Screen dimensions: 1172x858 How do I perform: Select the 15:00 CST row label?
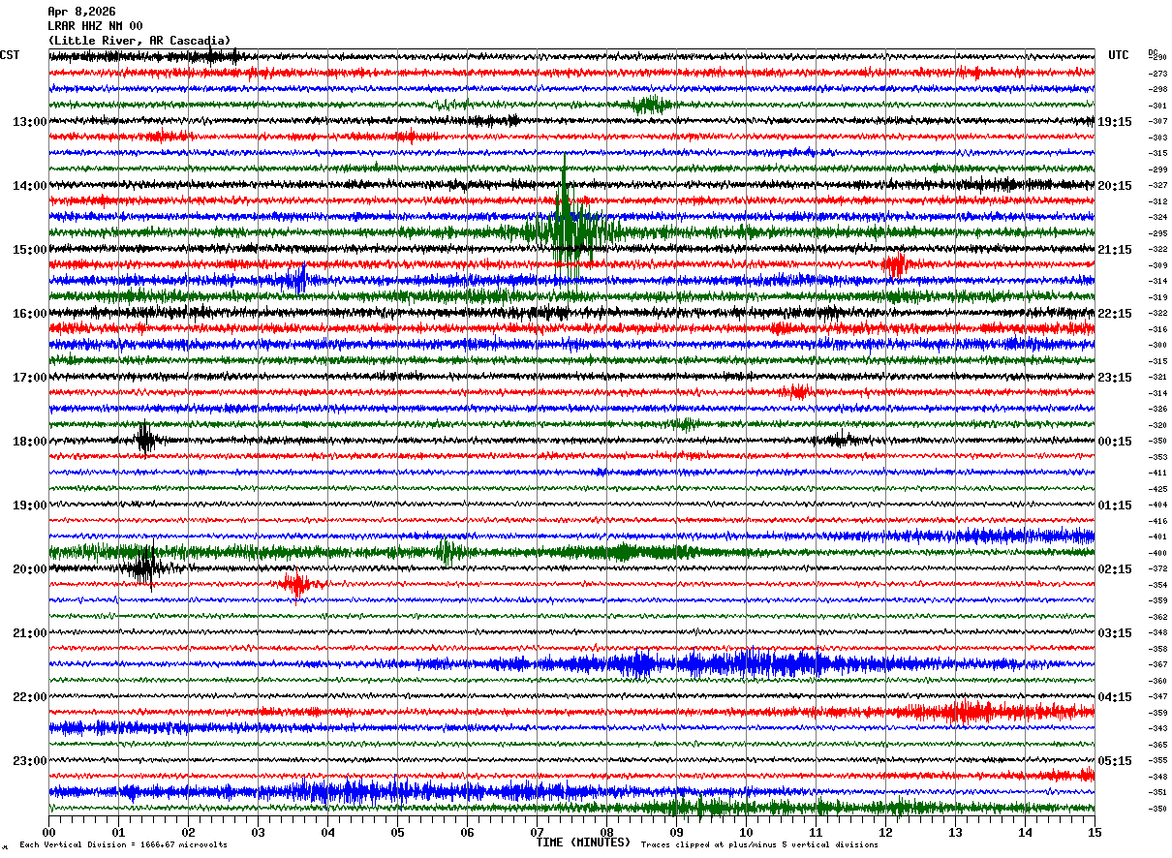(x=30, y=250)
